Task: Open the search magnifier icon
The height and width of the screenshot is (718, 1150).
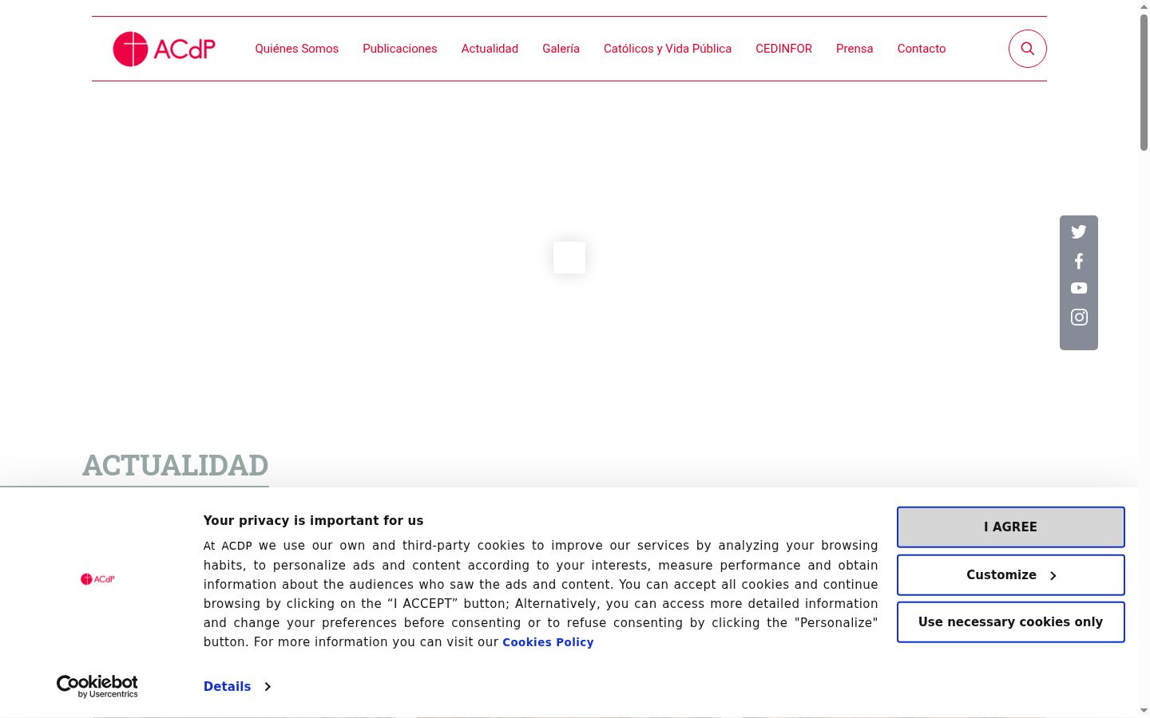Action: coord(1028,49)
